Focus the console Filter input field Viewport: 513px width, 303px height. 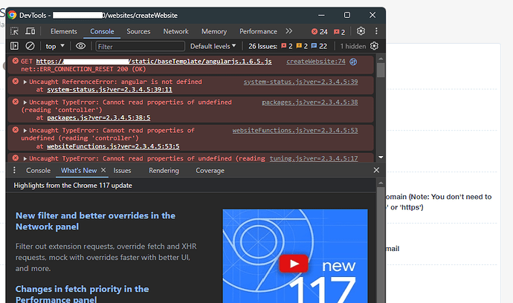point(140,46)
